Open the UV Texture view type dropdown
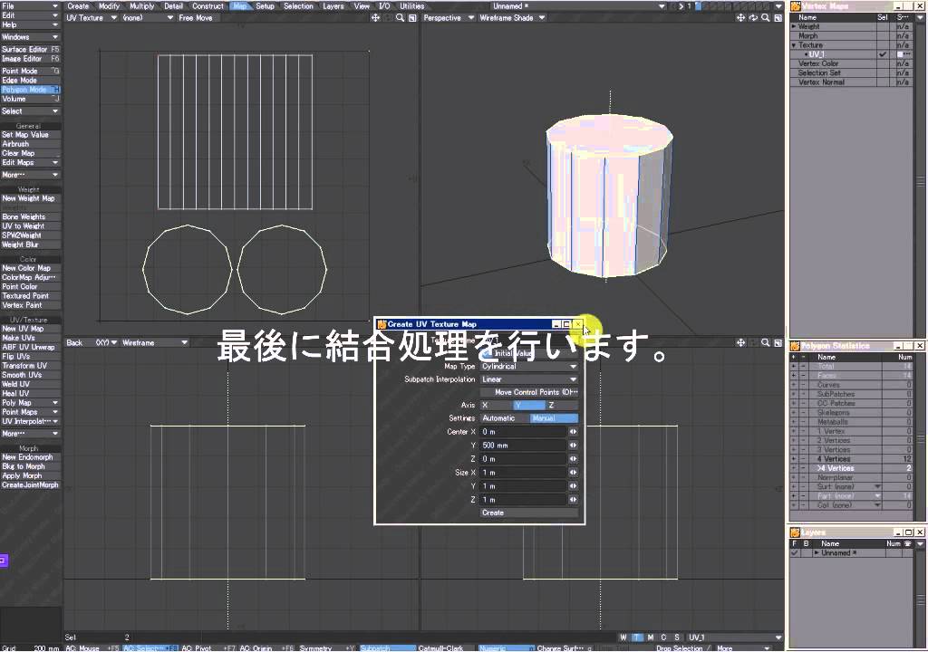The width and height of the screenshot is (928, 652). click(92, 18)
